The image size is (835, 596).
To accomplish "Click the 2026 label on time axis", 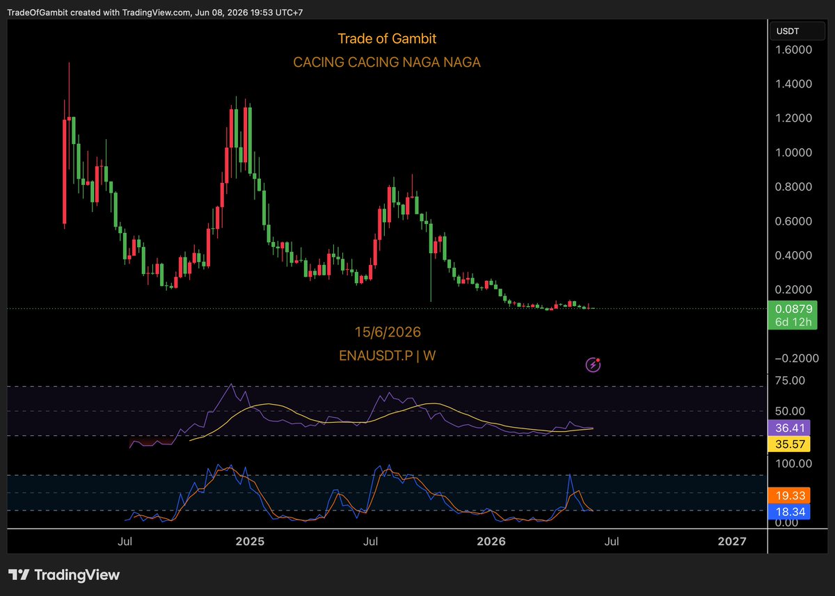I will 492,540.
